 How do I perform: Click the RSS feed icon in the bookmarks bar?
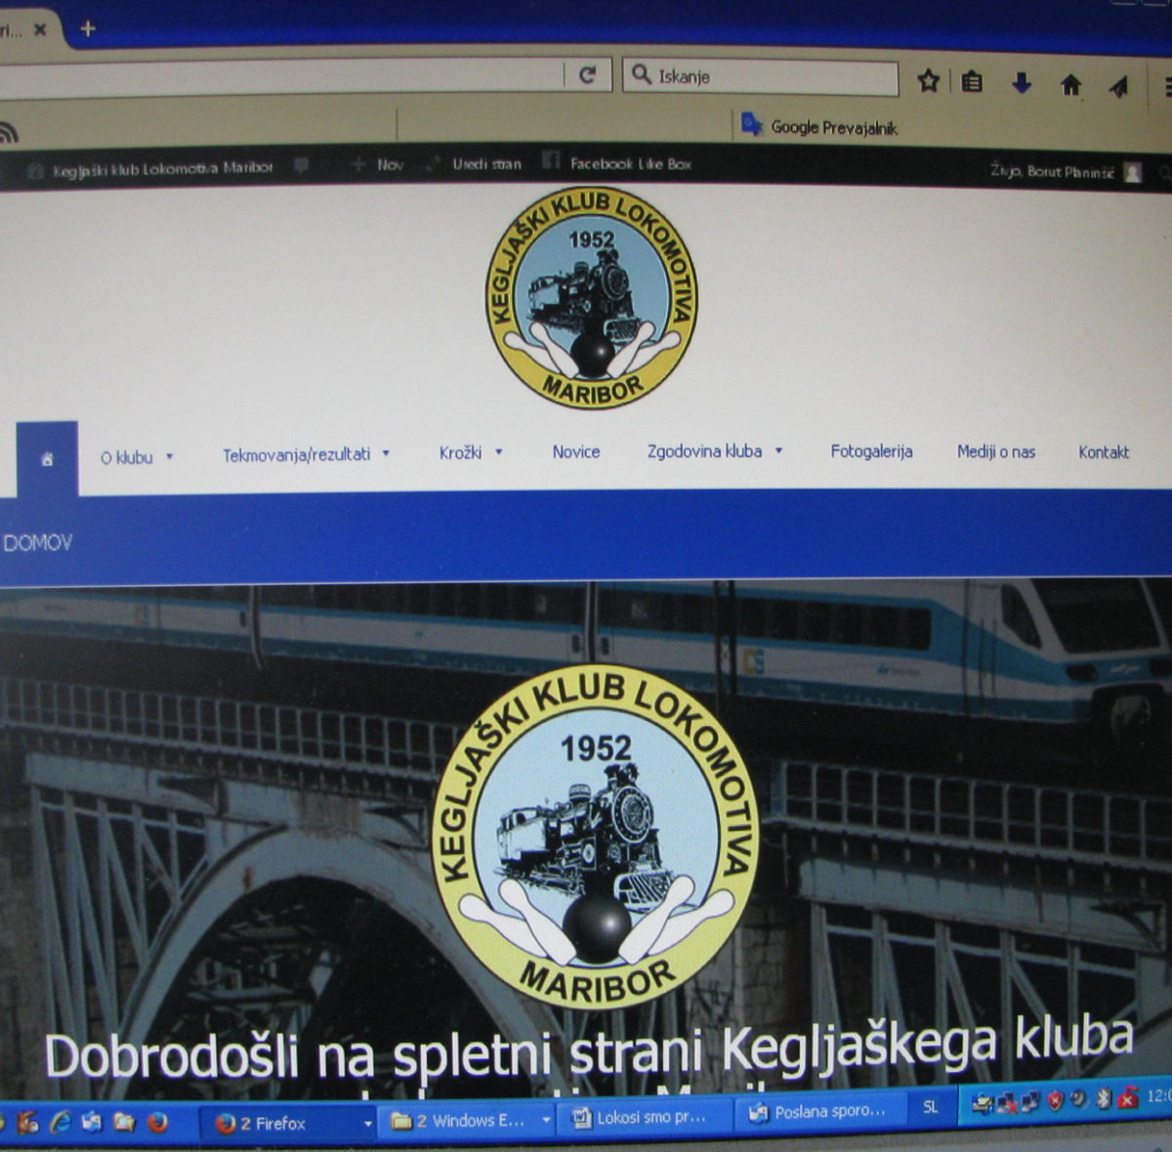[8, 131]
